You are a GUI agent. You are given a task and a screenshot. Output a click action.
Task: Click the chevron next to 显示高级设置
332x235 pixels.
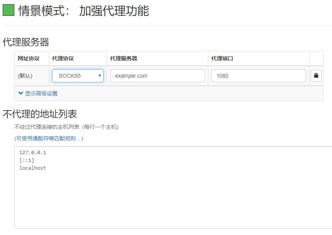[x=20, y=93]
